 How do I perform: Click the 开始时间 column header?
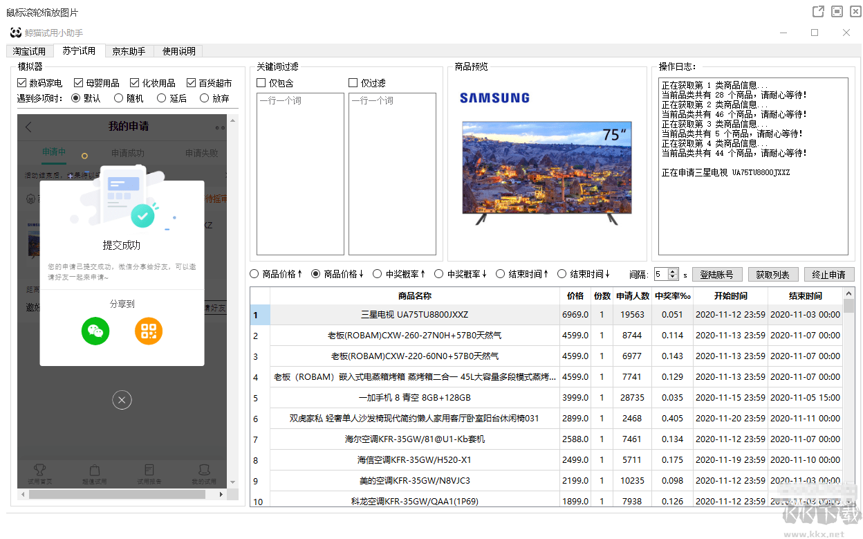pyautogui.click(x=731, y=295)
